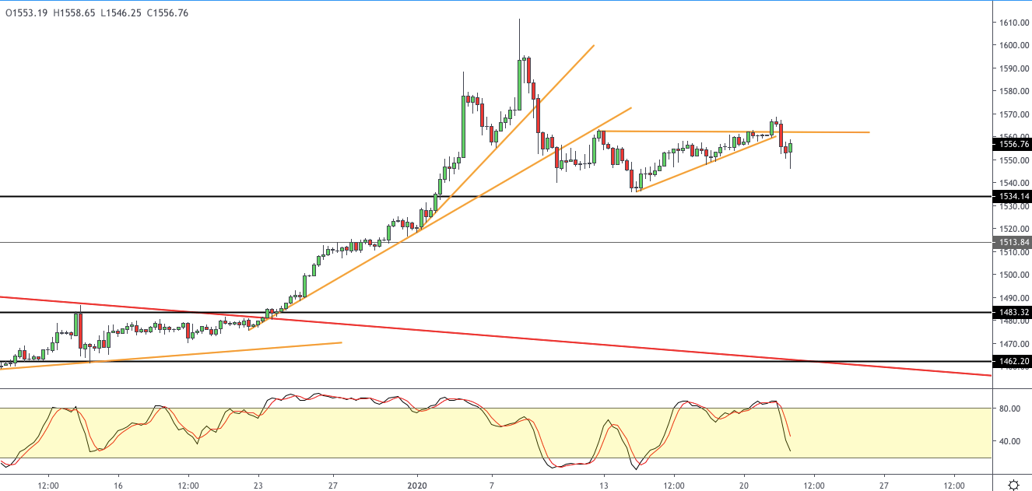Screen dimensions: 1032x491
Task: Click the 1550.00 price axis label
Action: click(1015, 160)
